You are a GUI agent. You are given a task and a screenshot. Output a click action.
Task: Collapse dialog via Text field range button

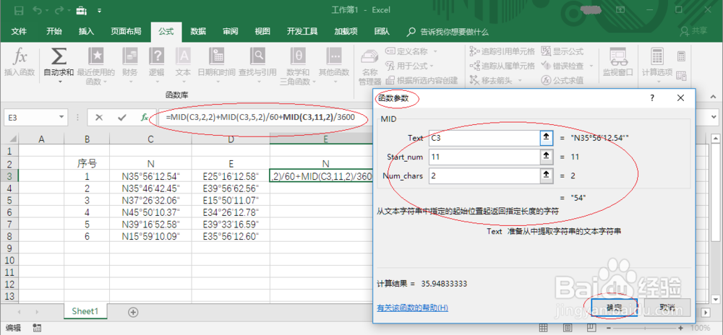click(547, 138)
